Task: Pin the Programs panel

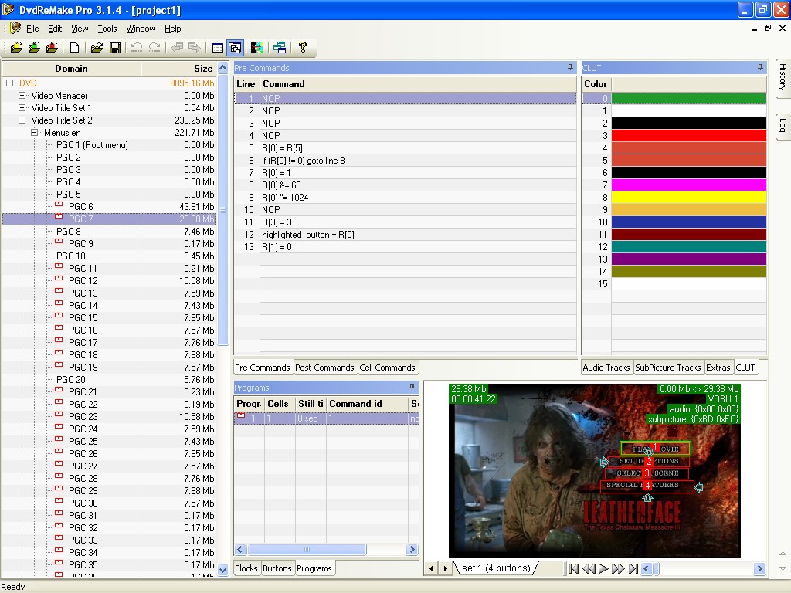Action: coord(412,388)
